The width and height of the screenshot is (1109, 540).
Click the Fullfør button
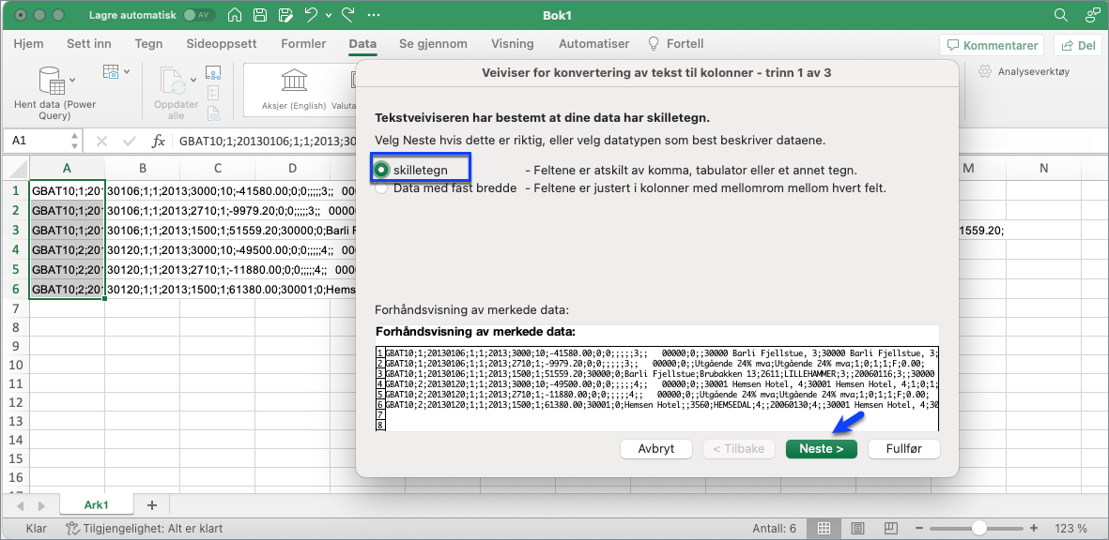[x=904, y=449]
